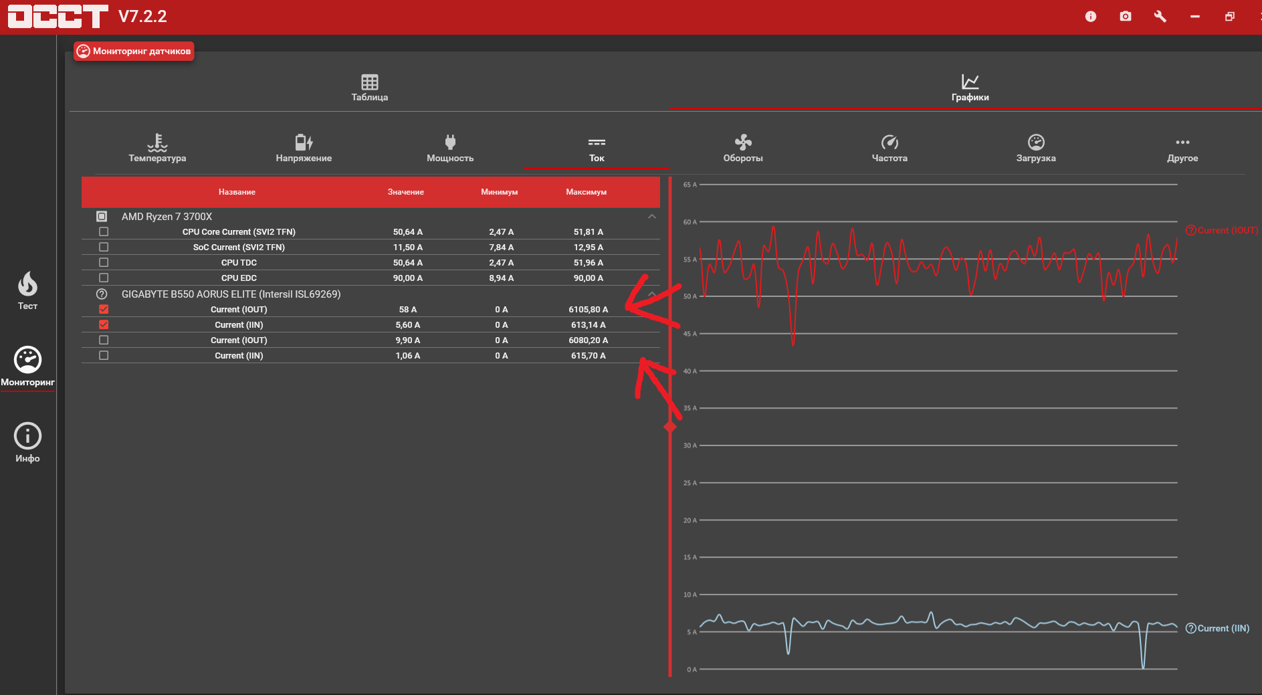Uncheck the first Current (IOUT) checkbox
This screenshot has width=1262, height=695.
pyautogui.click(x=104, y=309)
